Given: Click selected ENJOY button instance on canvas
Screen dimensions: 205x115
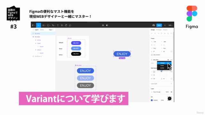Looking at the screenshot, I should 122,54.
